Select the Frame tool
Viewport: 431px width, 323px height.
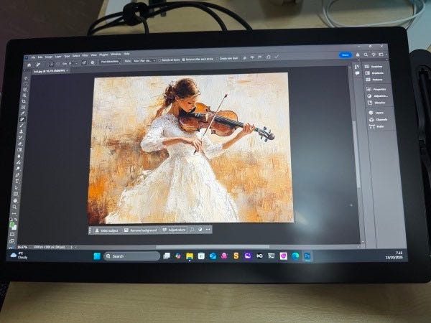coord(24,108)
